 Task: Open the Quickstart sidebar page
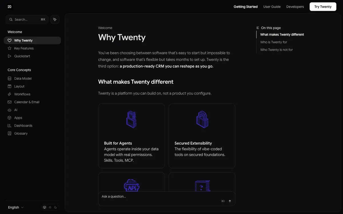click(32, 56)
